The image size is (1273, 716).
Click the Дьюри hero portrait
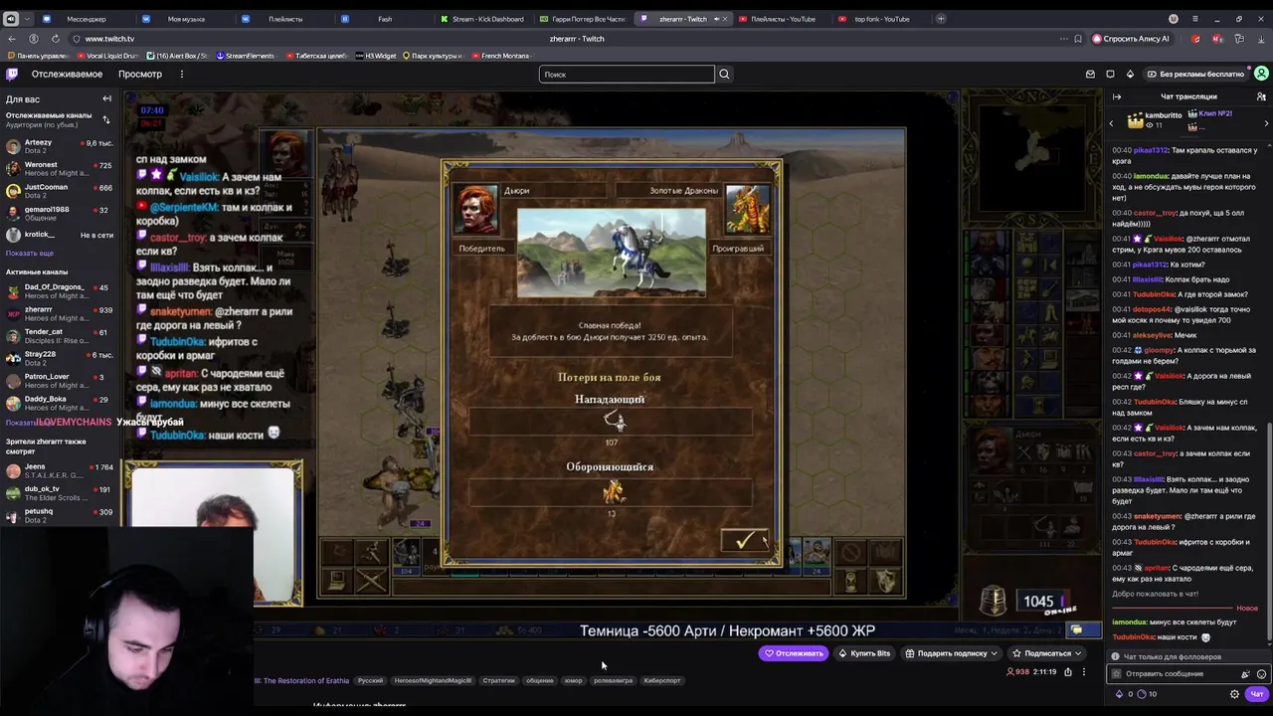coord(476,210)
